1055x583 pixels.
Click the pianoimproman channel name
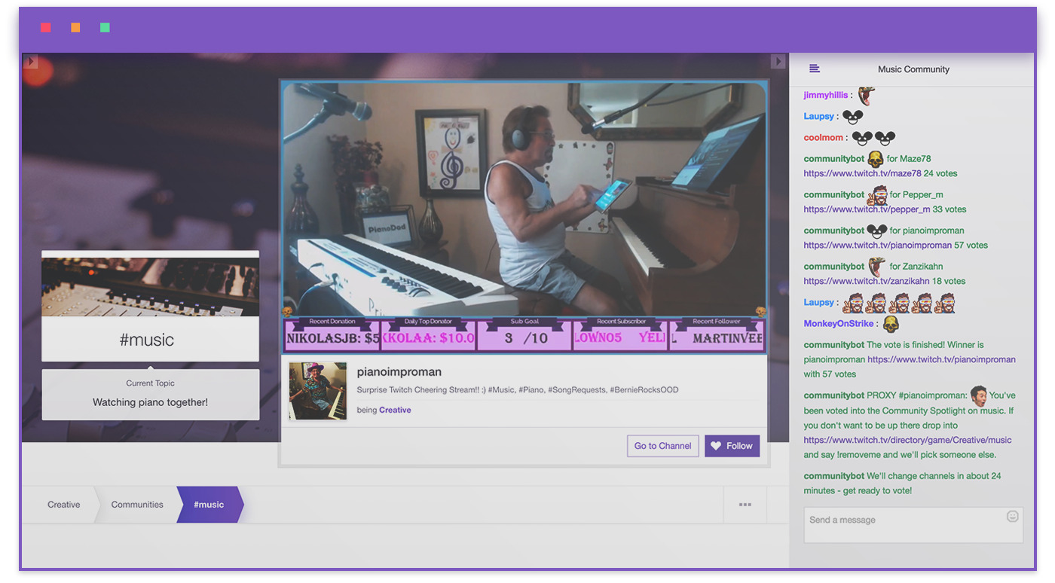pyautogui.click(x=399, y=371)
